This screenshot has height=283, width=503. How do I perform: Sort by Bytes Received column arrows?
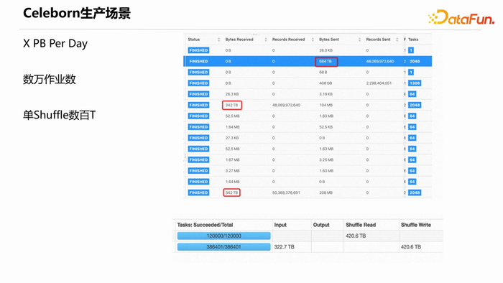coord(266,40)
